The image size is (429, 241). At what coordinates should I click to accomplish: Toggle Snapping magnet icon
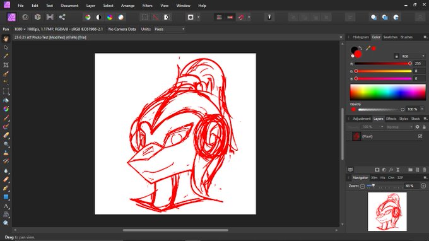click(241, 17)
